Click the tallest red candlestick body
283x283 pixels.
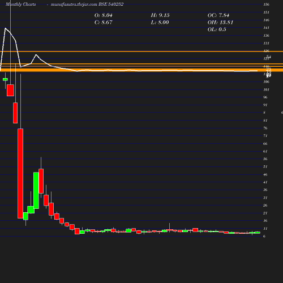20,174
